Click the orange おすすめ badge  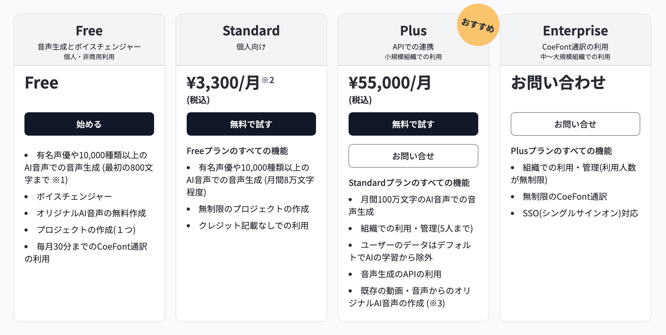[x=478, y=25]
